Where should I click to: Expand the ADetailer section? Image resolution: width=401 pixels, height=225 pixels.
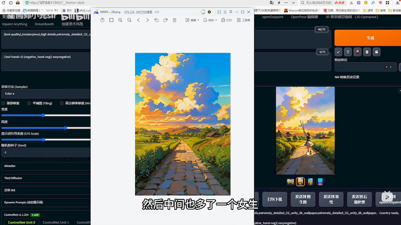point(45,166)
